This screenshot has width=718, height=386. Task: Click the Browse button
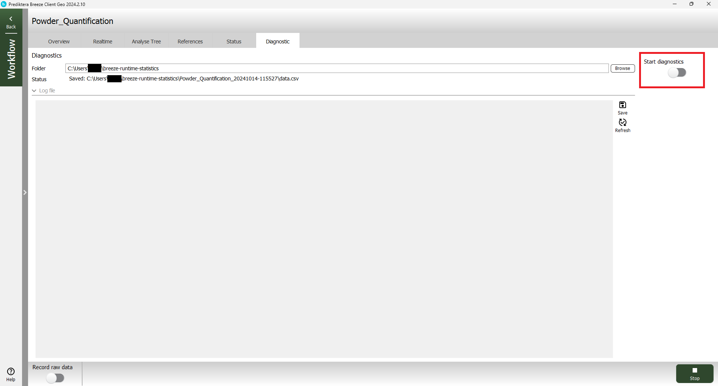(x=622, y=68)
